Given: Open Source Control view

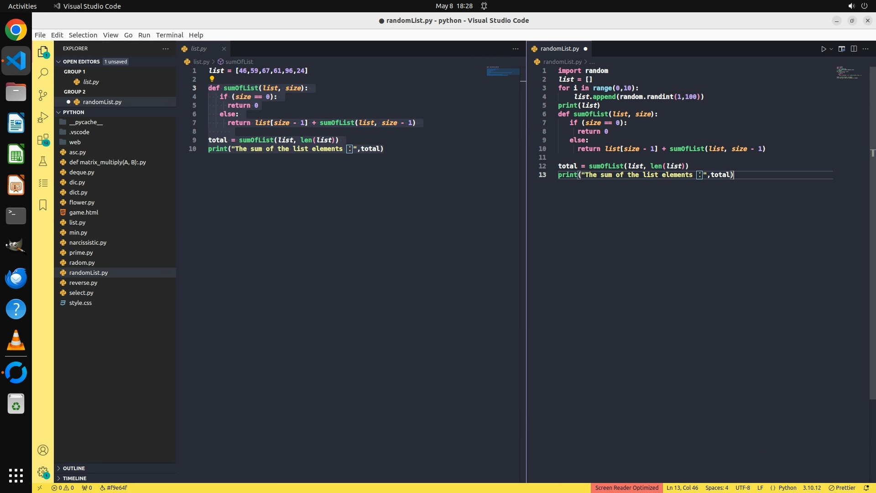Looking at the screenshot, I should pyautogui.click(x=43, y=95).
